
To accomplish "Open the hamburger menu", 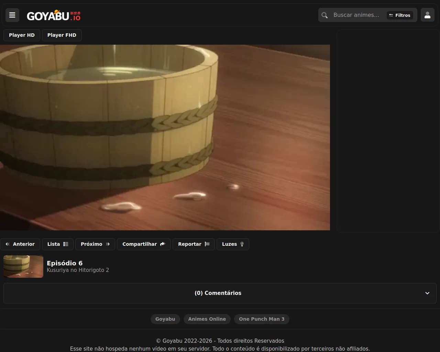I will 12,15.
